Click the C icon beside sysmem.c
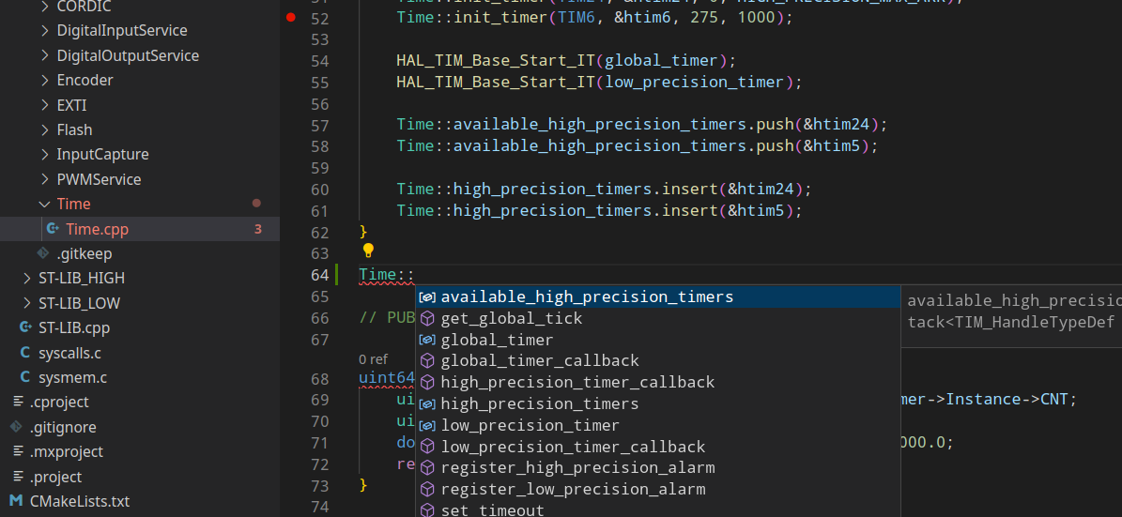Viewport: 1122px width, 517px height. (x=25, y=377)
